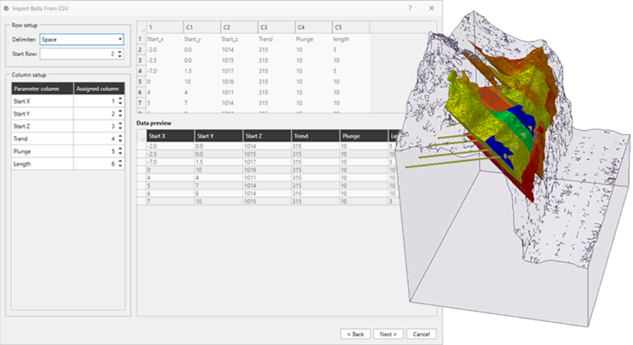Select the C4 column header
The height and width of the screenshot is (345, 633).
click(313, 27)
